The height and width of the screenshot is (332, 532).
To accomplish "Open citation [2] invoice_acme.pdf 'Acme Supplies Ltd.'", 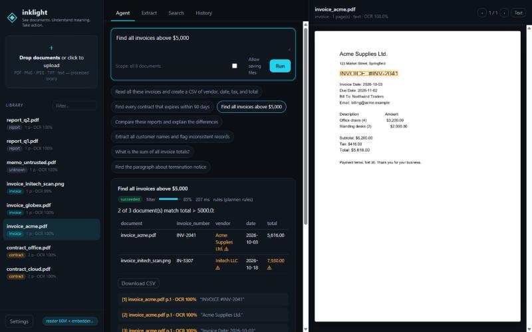I will [x=203, y=315].
